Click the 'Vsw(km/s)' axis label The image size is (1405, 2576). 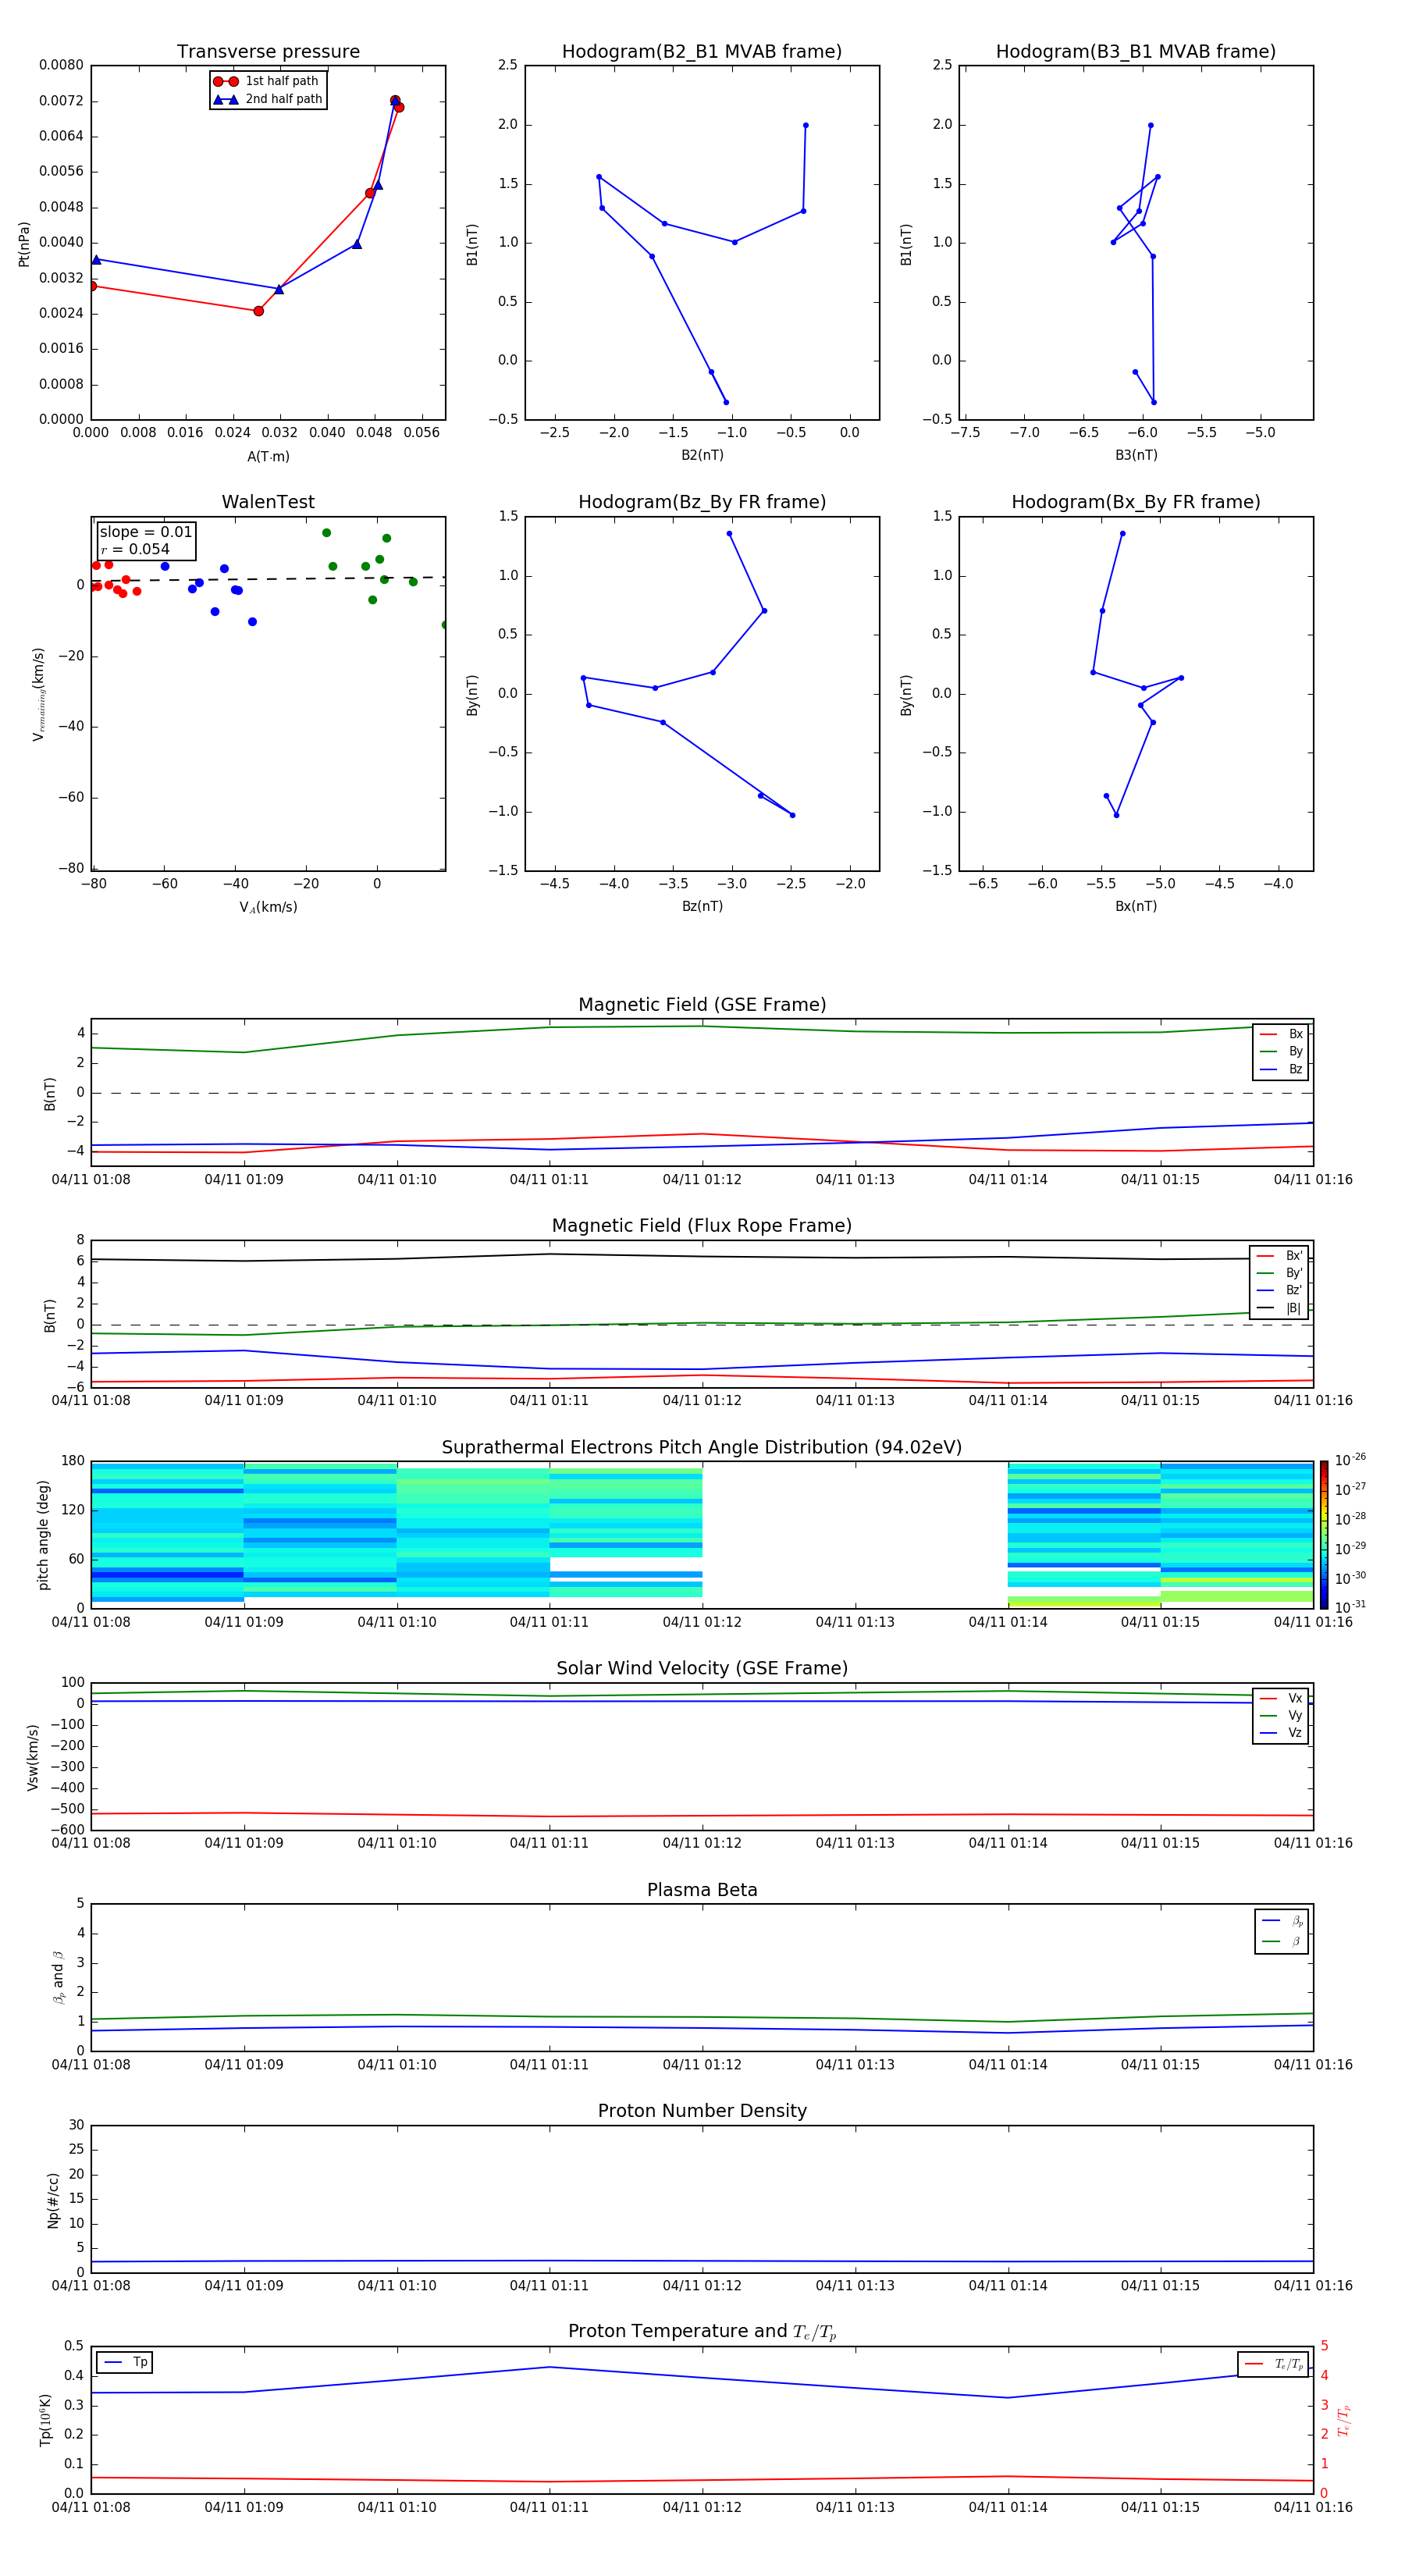(x=33, y=1757)
